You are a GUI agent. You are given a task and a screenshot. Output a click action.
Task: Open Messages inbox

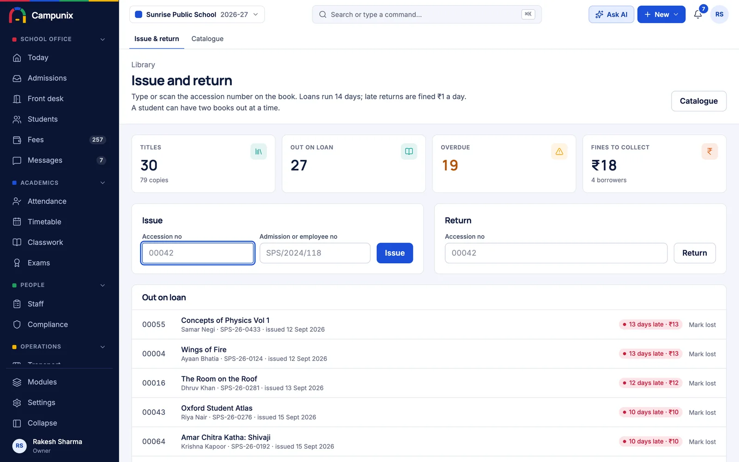[59, 160]
